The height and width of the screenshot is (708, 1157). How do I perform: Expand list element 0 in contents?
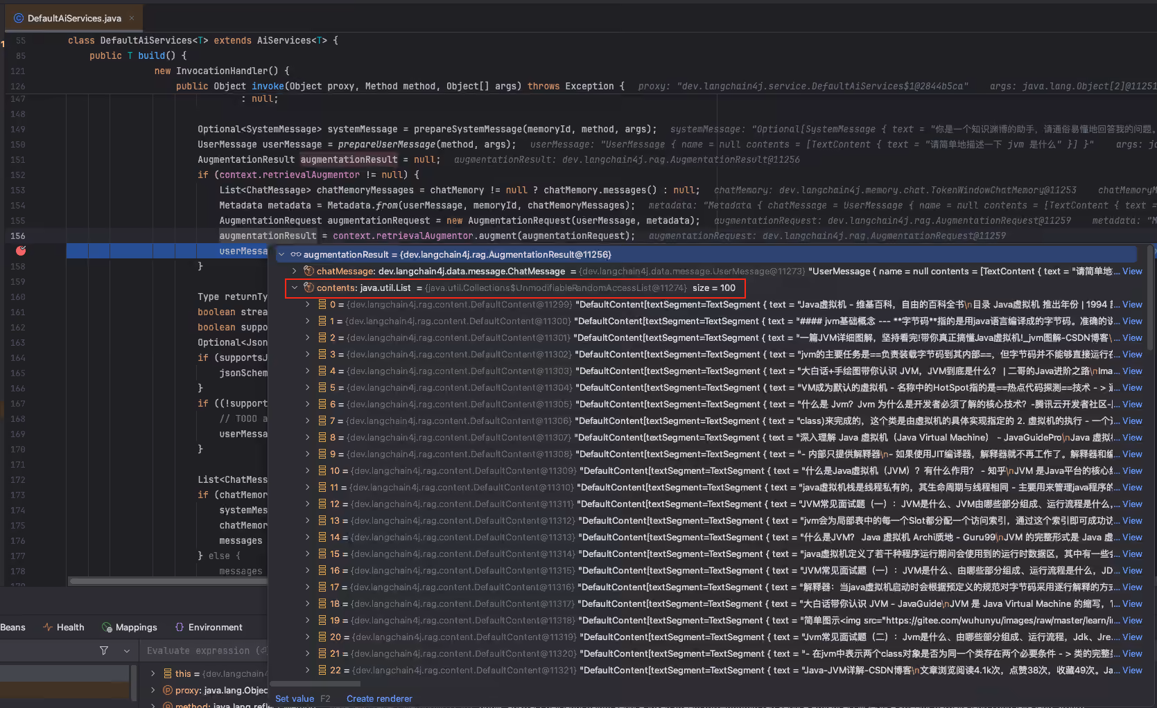pyautogui.click(x=308, y=304)
